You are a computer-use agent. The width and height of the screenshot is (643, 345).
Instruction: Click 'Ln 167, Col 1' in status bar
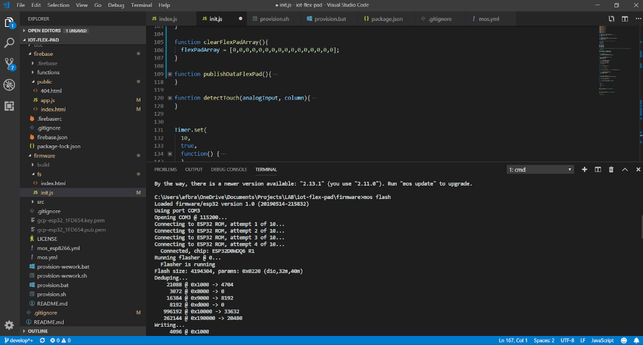point(513,340)
